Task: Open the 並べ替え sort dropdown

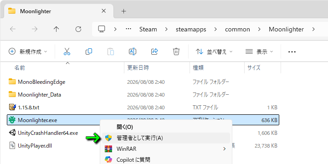Action: click(214, 51)
